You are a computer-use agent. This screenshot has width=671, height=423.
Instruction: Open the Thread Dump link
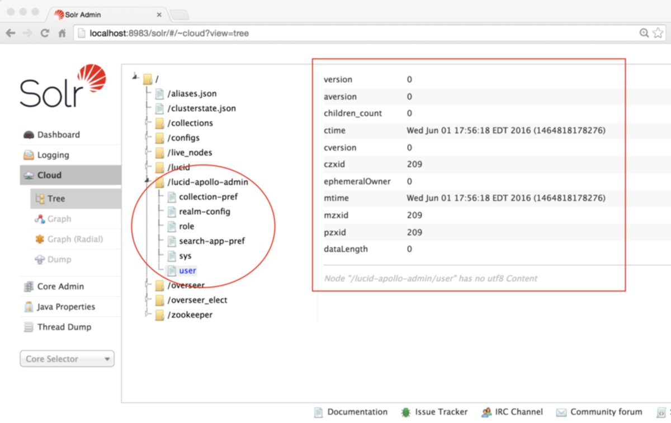click(x=64, y=327)
